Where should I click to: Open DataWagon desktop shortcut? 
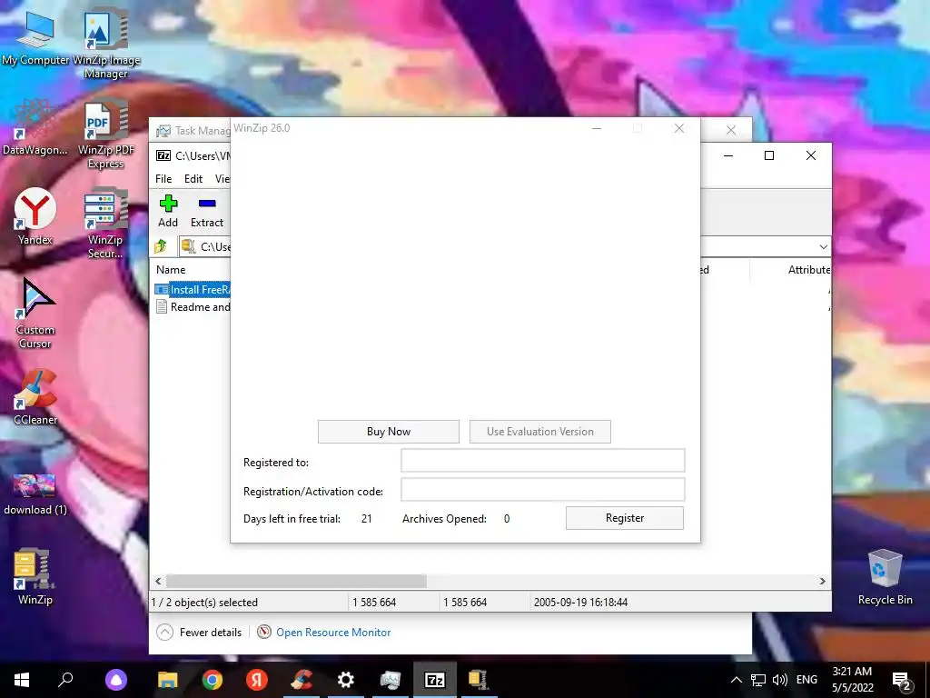tap(35, 128)
